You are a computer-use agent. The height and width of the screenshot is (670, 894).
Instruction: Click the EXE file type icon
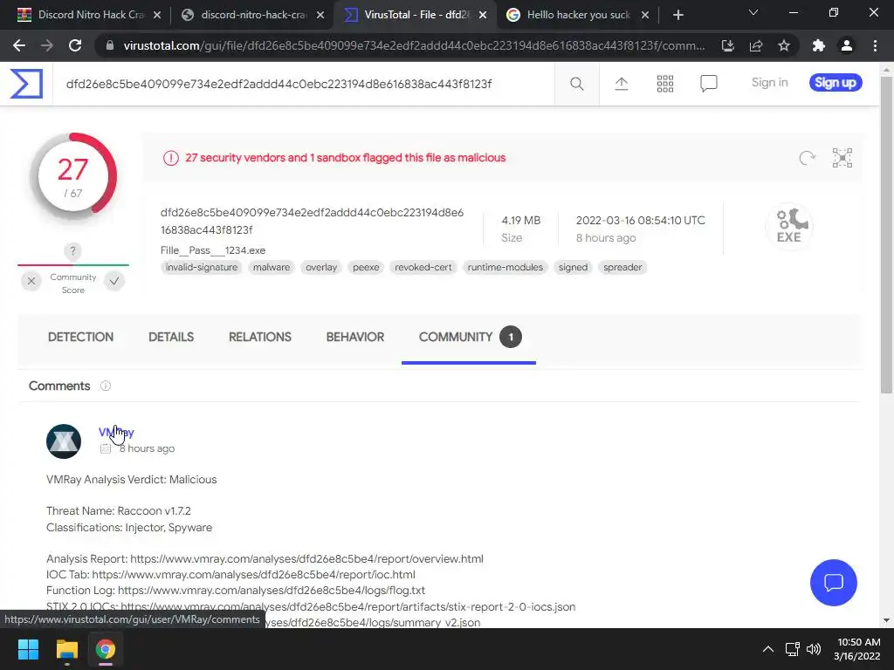click(789, 226)
